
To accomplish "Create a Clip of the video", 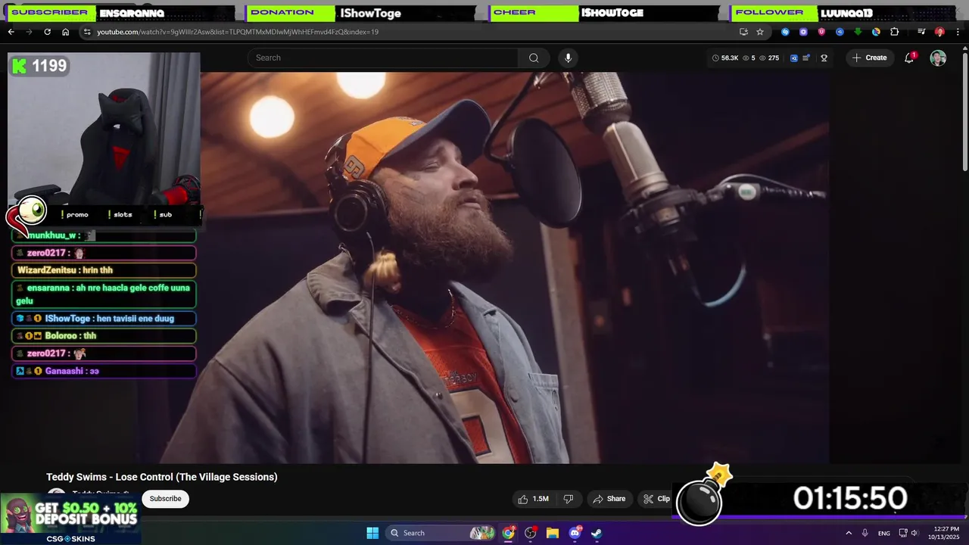I will 656,499.
